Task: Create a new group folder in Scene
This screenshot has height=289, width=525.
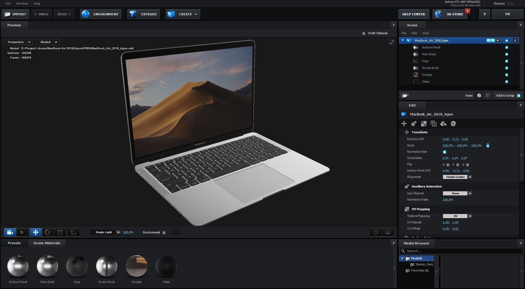Action: coord(405,96)
